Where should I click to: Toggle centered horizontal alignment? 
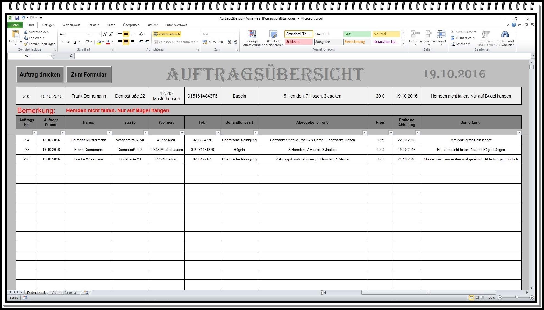(126, 42)
